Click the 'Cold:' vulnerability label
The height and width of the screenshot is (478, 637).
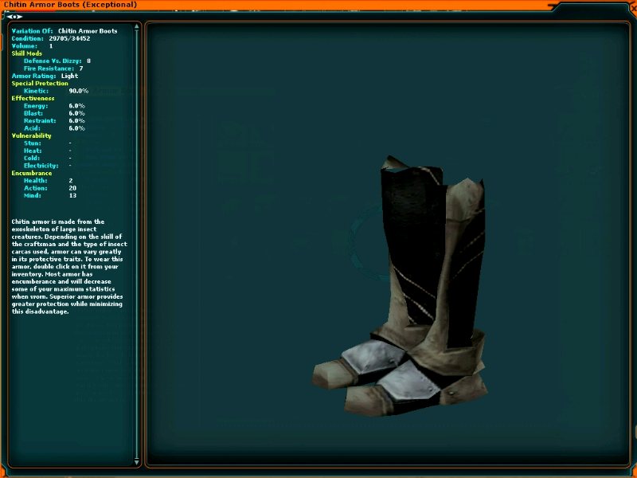[x=32, y=158]
